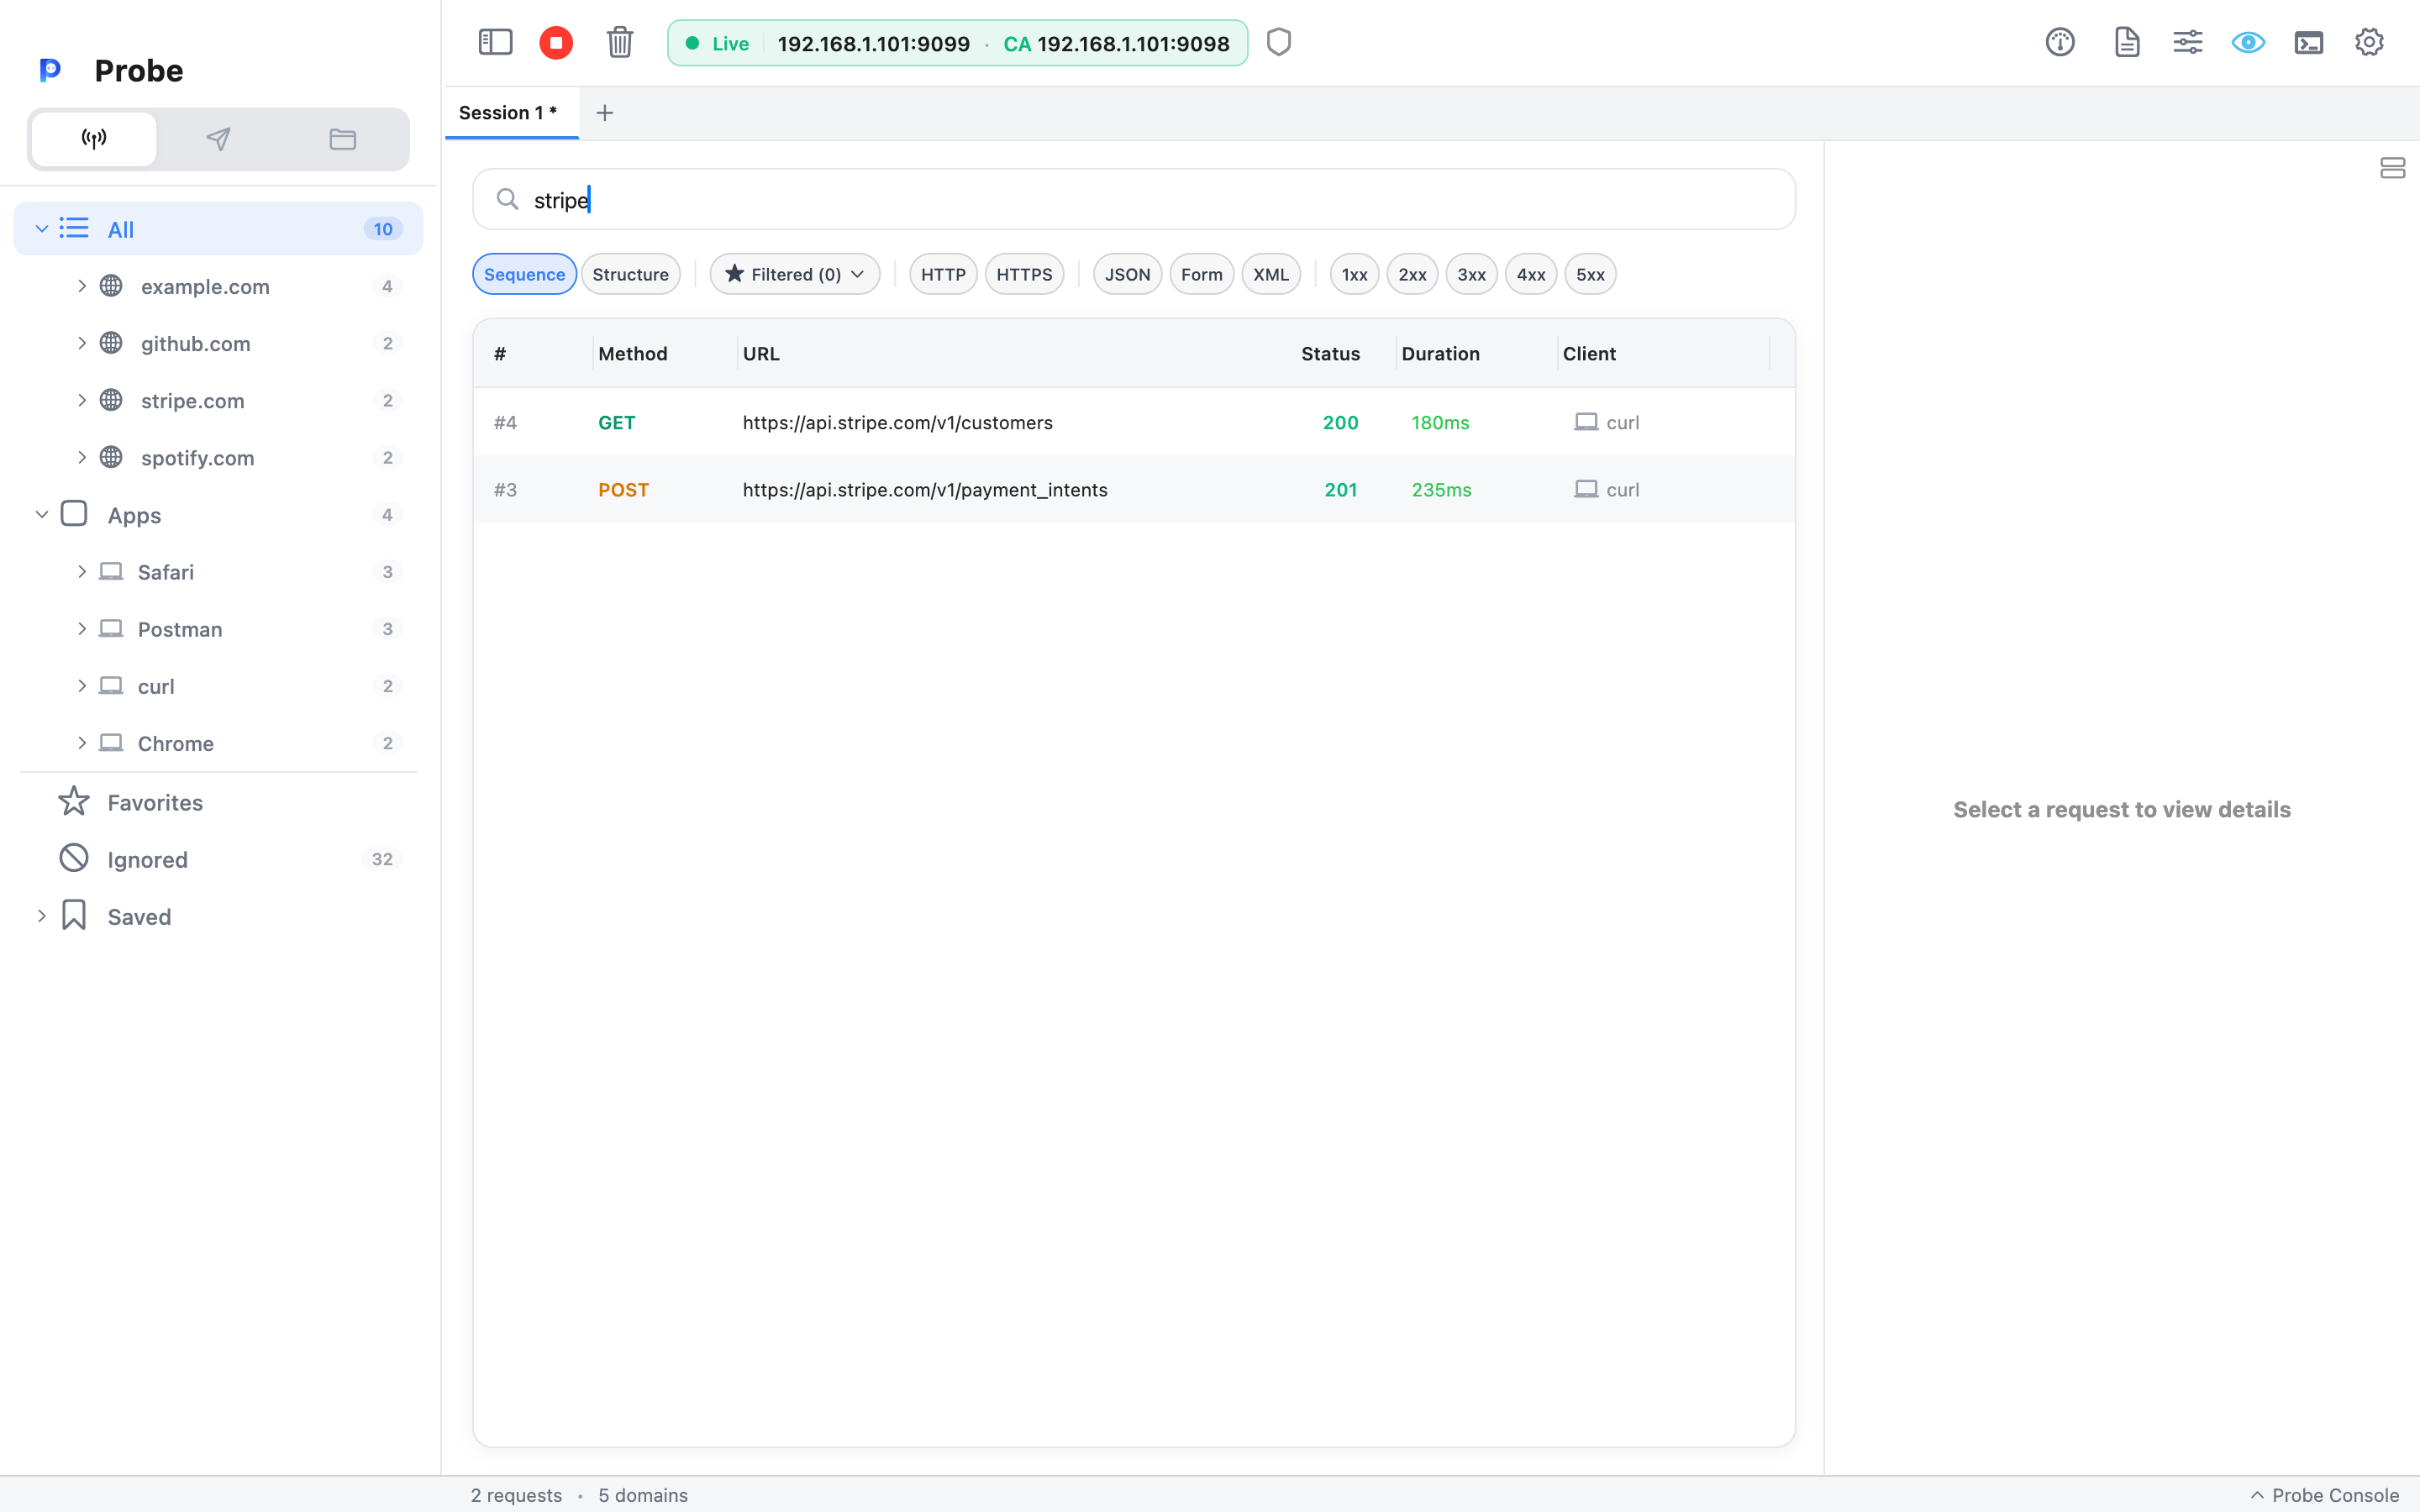2420x1512 pixels.
Task: Select the POST /v1/payment_intents request row
Action: [x=1134, y=489]
